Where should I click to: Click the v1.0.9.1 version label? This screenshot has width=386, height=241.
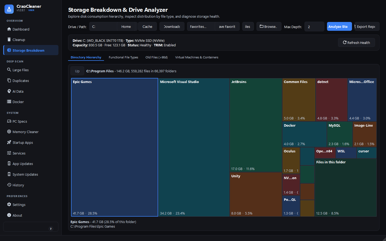tap(21, 10)
